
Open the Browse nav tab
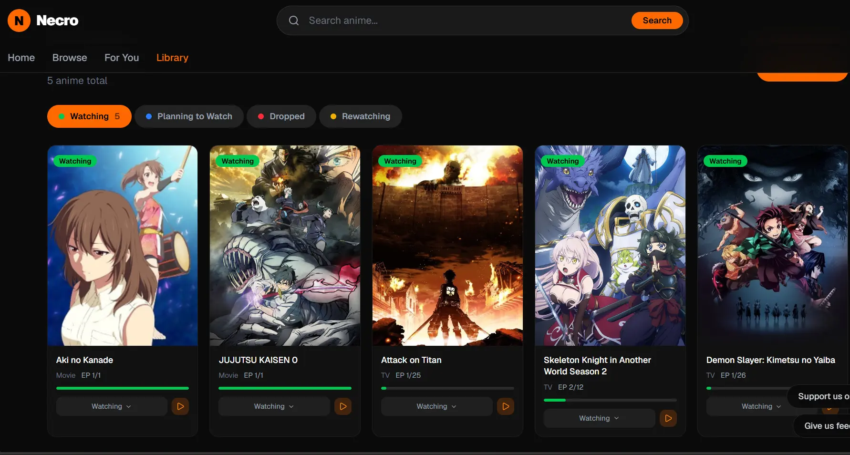point(70,58)
